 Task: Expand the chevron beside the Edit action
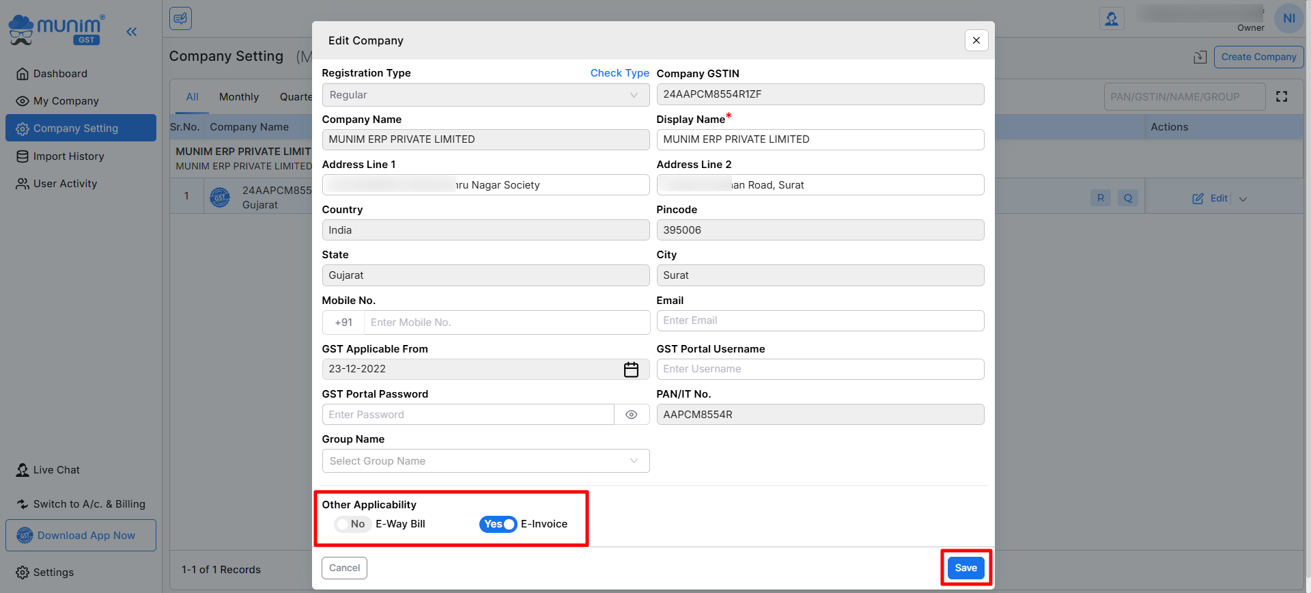pos(1243,199)
